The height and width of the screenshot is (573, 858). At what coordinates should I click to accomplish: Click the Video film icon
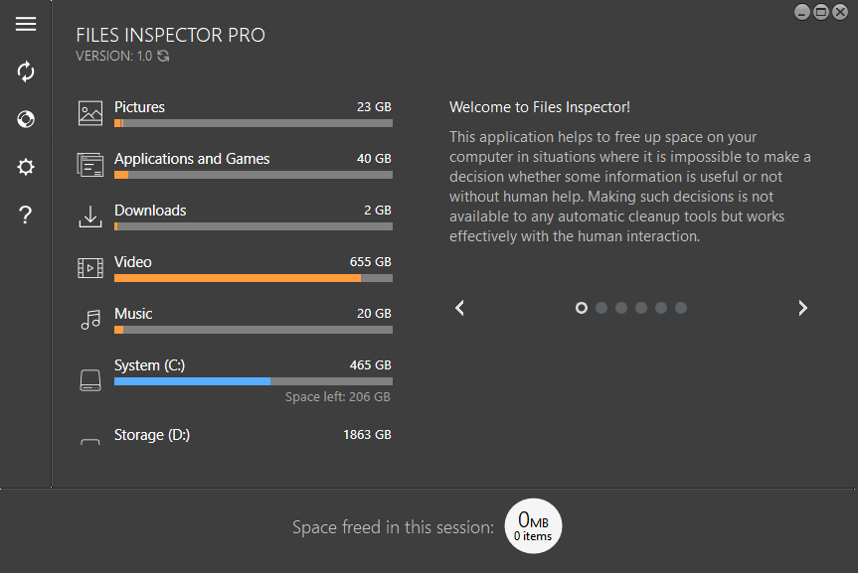point(90,268)
